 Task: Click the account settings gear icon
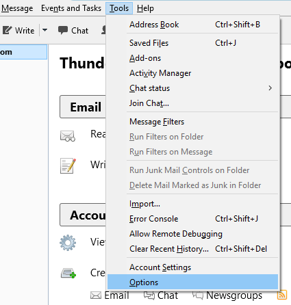(x=68, y=243)
